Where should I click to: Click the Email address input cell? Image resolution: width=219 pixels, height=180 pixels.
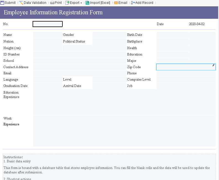click(x=80, y=73)
